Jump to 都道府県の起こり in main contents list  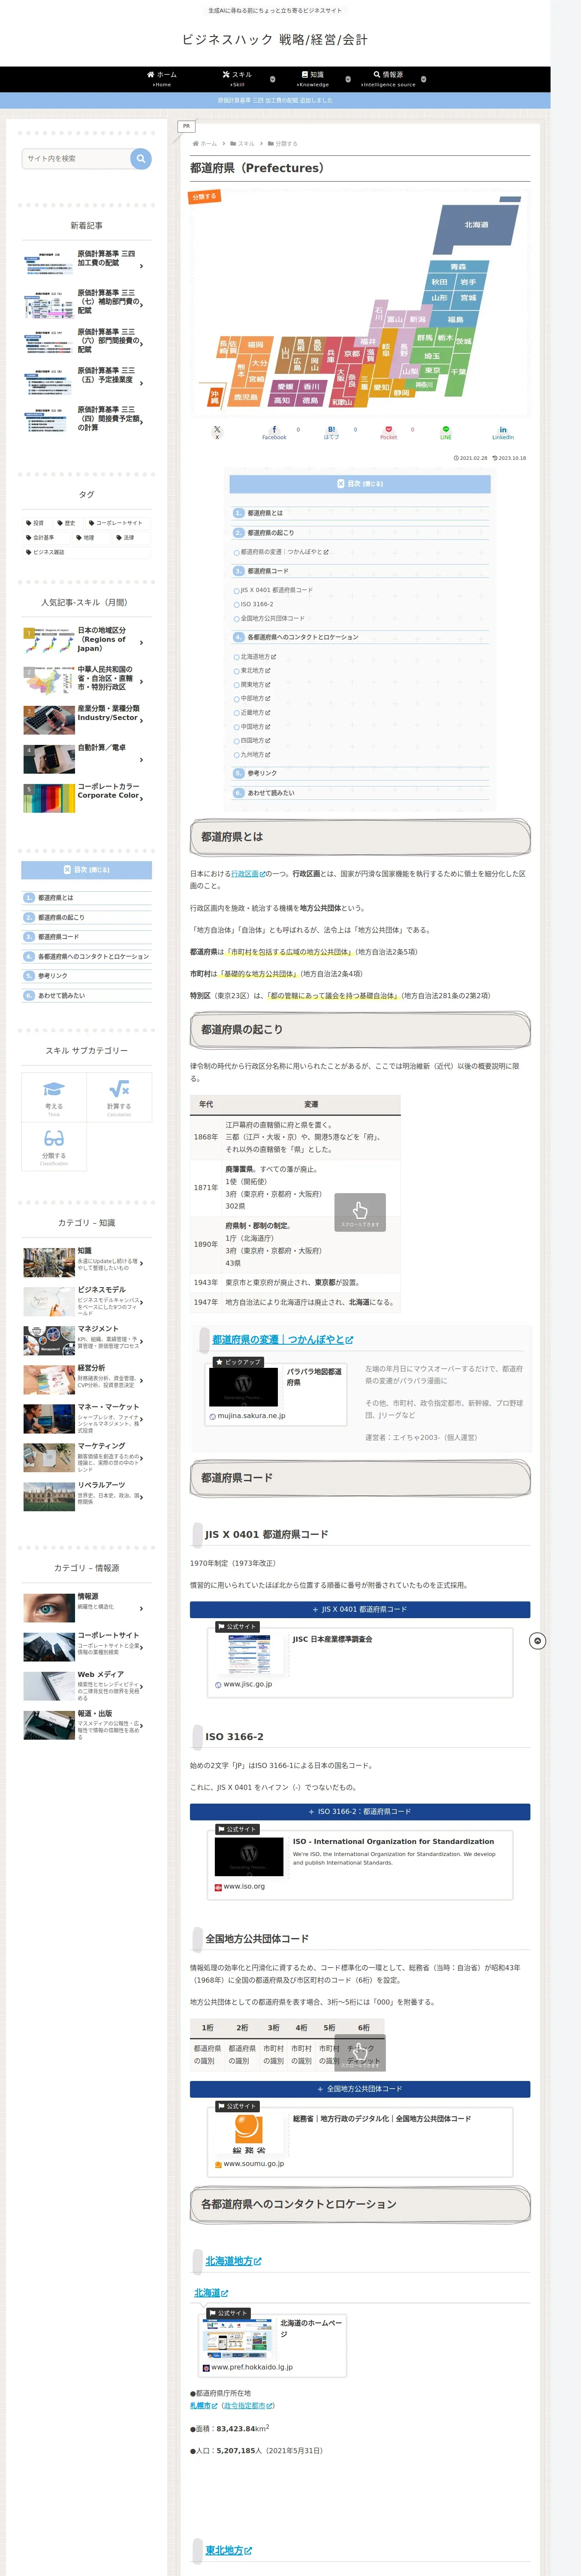coord(271,533)
